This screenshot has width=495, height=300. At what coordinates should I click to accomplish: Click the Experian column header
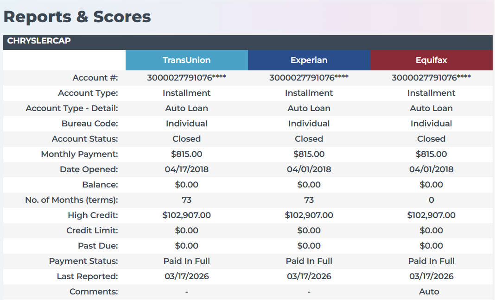pos(309,60)
